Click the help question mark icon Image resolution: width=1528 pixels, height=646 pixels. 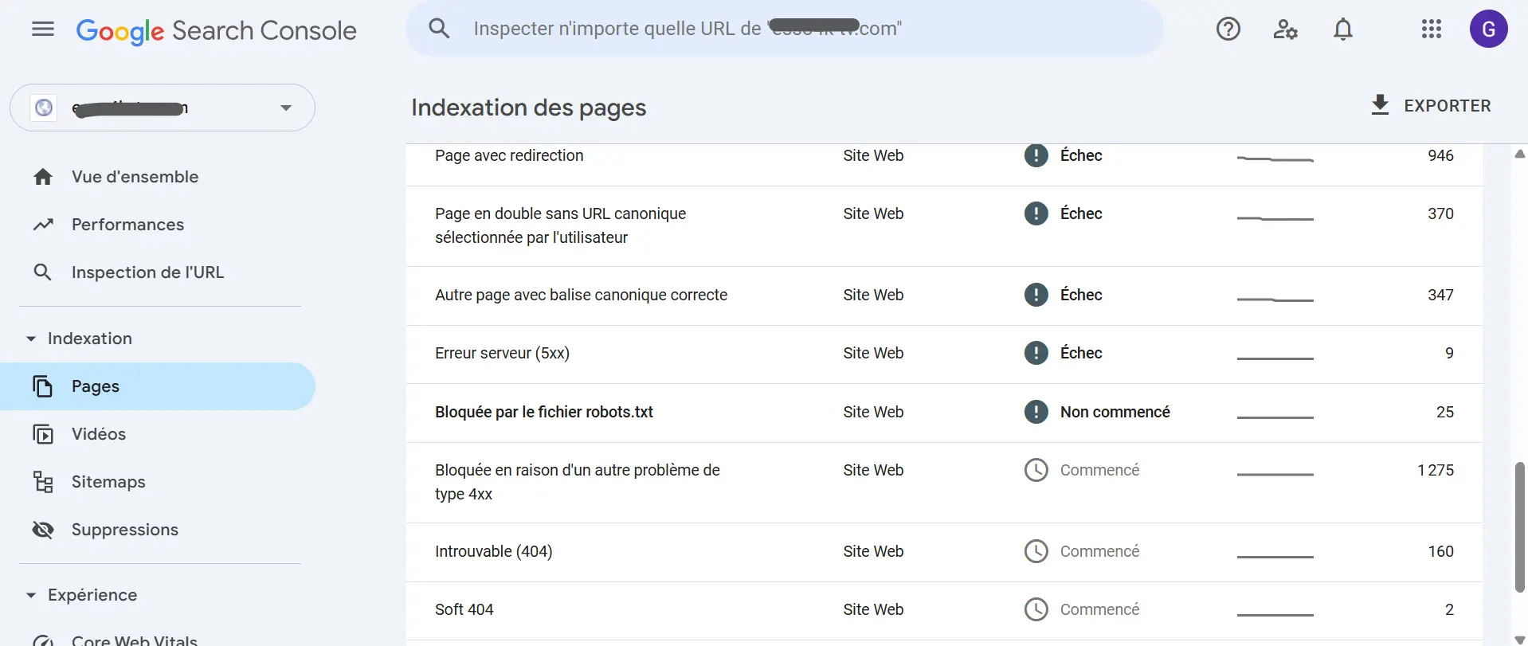(1228, 29)
